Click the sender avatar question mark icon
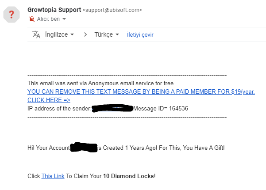Image resolution: width=266 pixels, height=190 pixels. [x=12, y=15]
